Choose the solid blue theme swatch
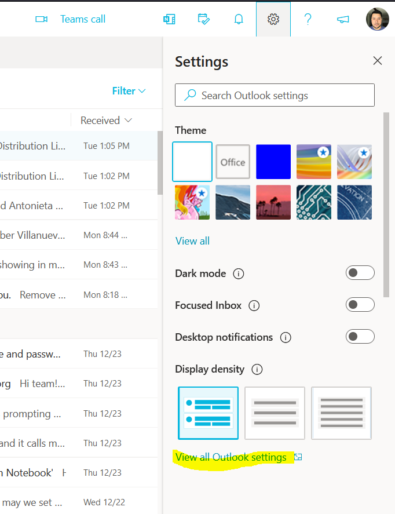Viewport: 395px width, 514px height. 273,162
